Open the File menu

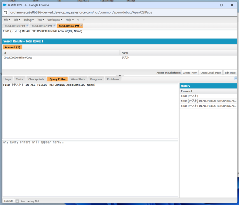[7, 20]
